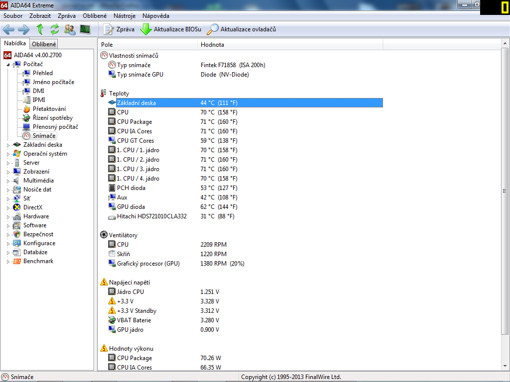Click the green Up arrow icon
The width and height of the screenshot is (510, 382).
click(40, 29)
